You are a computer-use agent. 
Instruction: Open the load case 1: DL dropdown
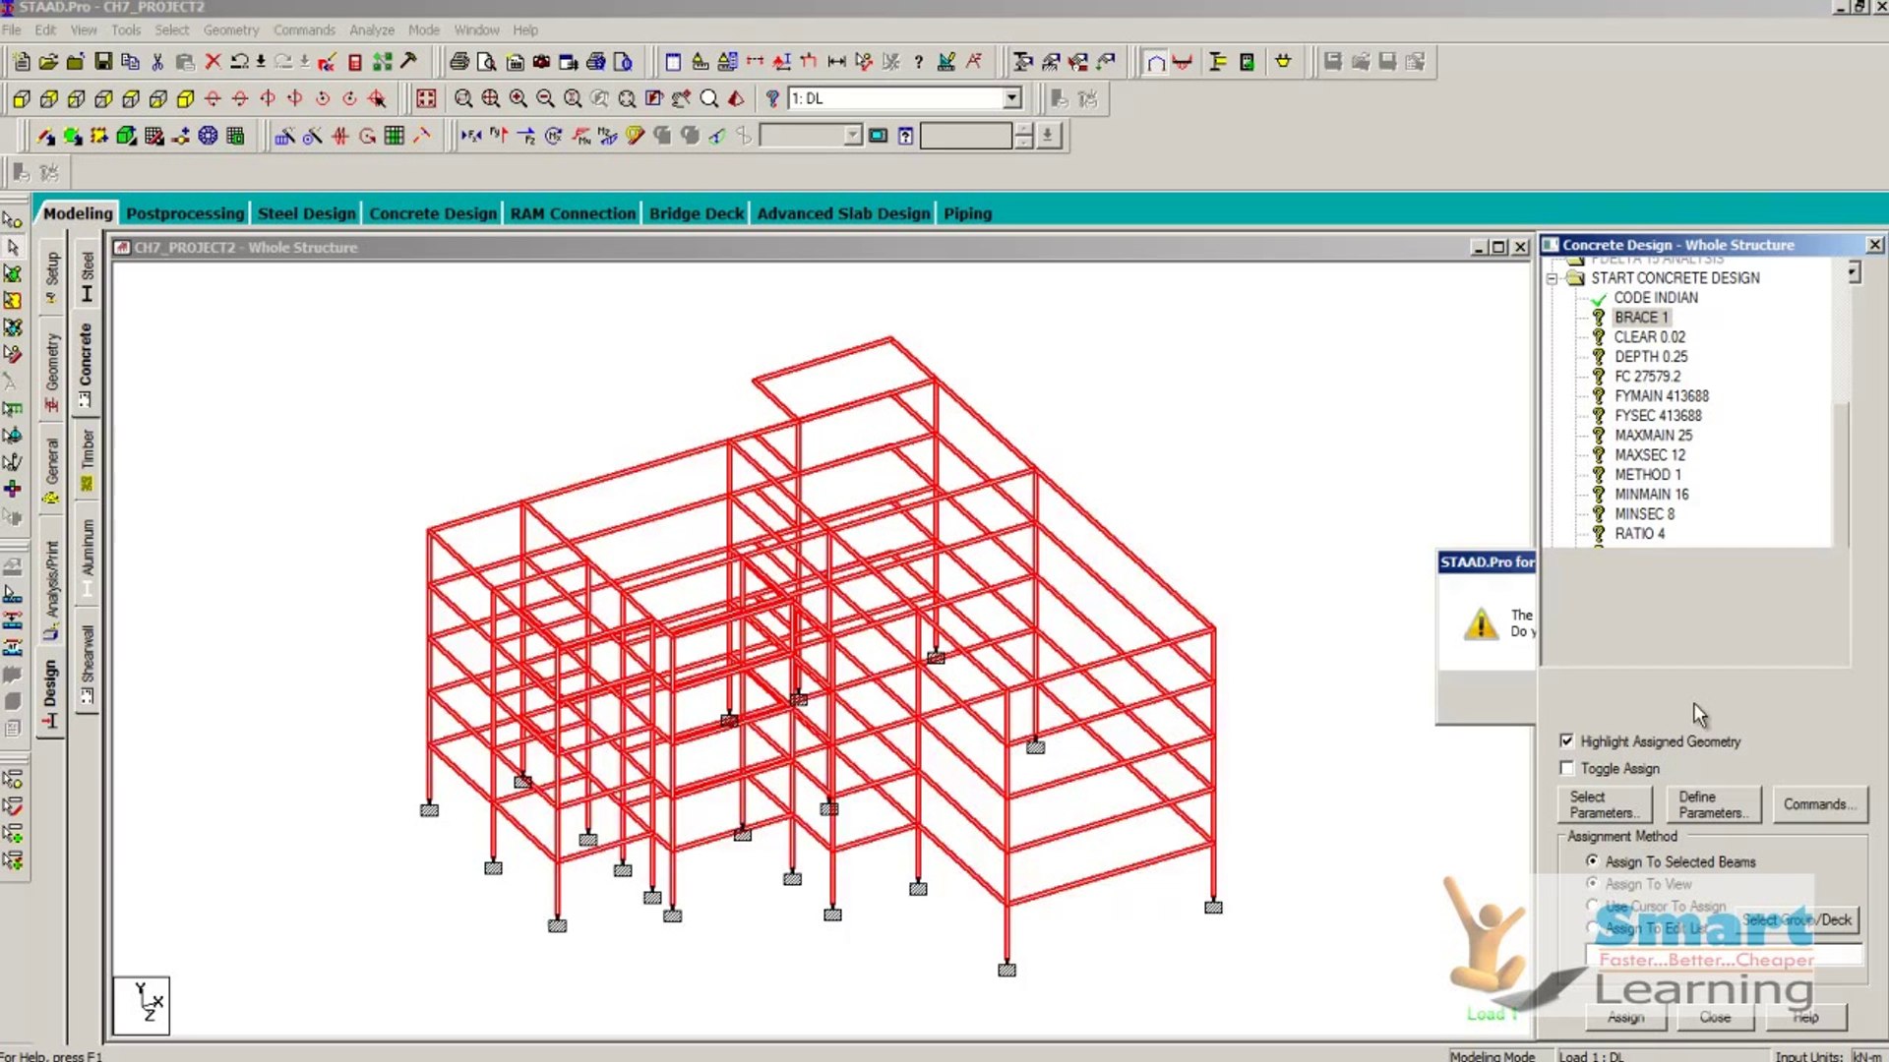click(x=1011, y=98)
